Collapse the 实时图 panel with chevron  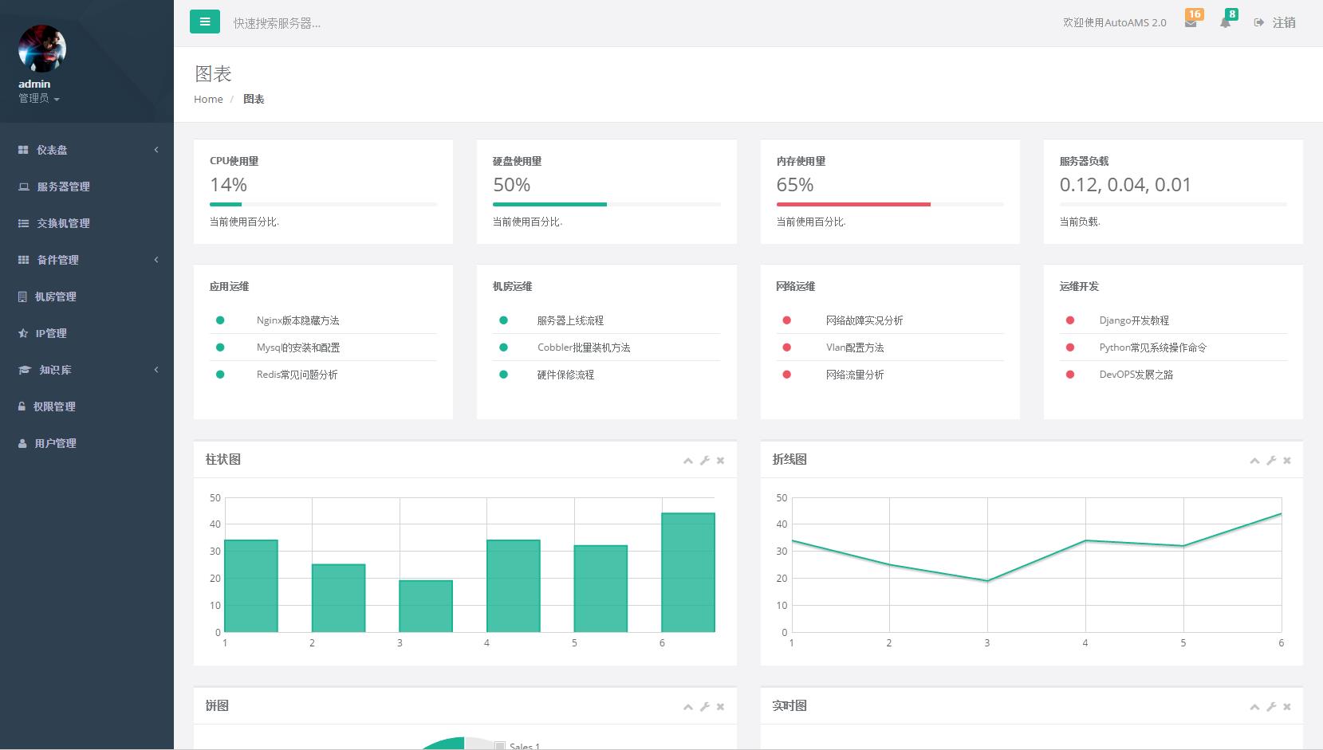tap(1254, 707)
